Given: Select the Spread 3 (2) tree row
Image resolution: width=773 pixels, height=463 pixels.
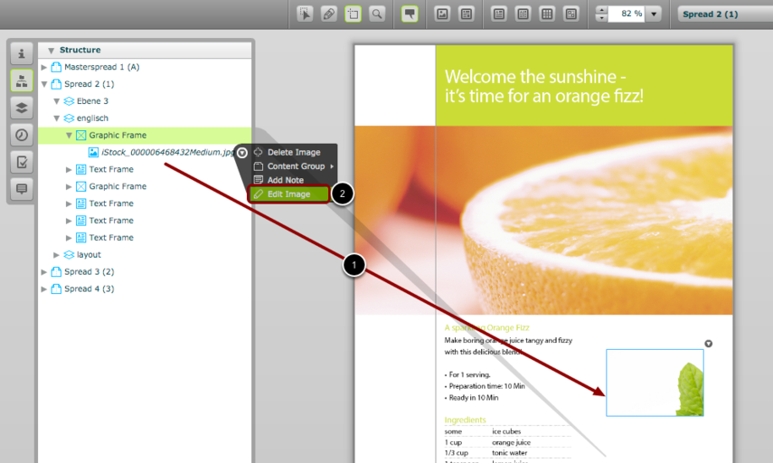Looking at the screenshot, I should (145, 271).
